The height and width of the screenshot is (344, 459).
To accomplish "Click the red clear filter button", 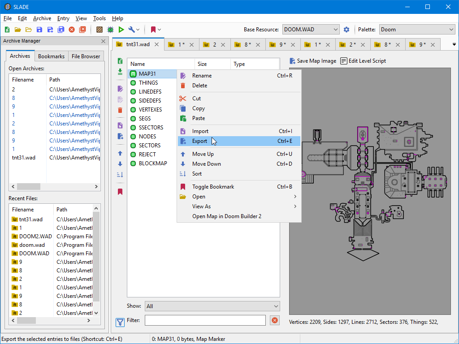I will tap(275, 320).
